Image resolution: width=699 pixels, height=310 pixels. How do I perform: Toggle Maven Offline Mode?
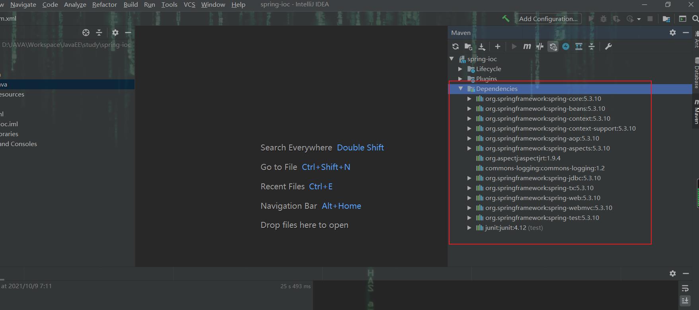[x=540, y=46]
